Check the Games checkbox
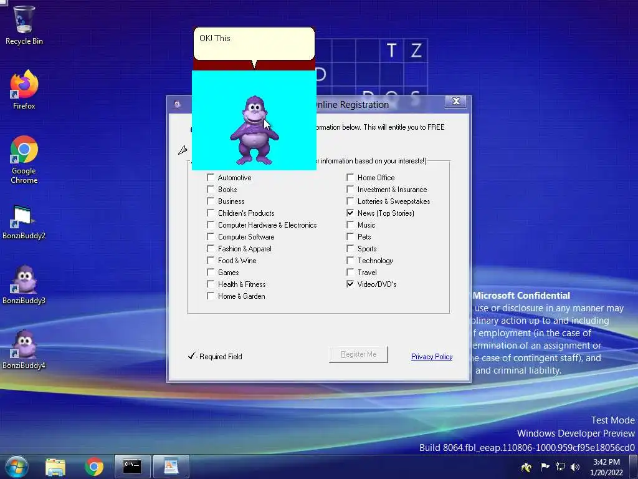 click(211, 272)
